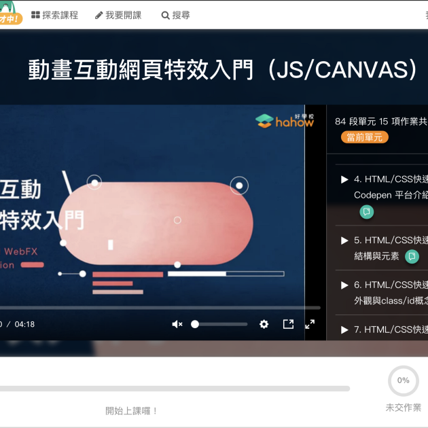Click the 開始上課囉！ text
Image resolution: width=428 pixels, height=428 pixels.
(131, 411)
